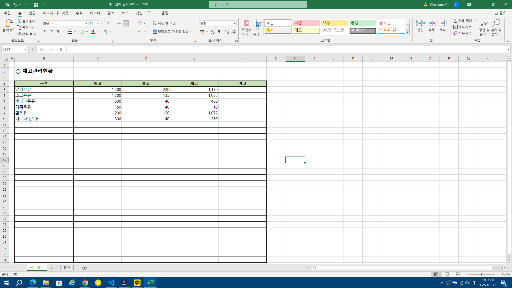Image resolution: width=512 pixels, height=288 pixels.
Task: Click the increase font size icon
Action: (x=102, y=23)
